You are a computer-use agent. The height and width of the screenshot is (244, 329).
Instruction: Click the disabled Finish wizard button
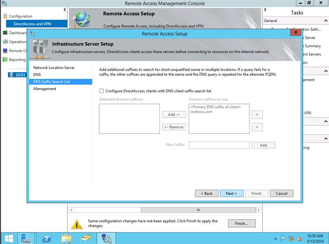256,193
